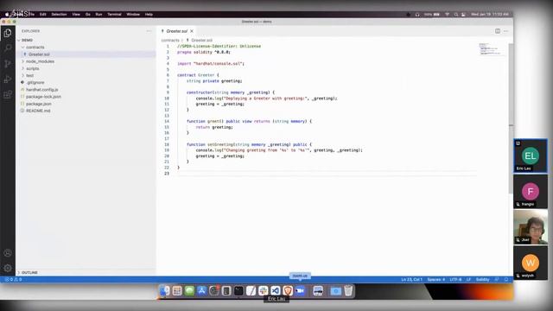Open Zoom from the Dock

[300, 290]
